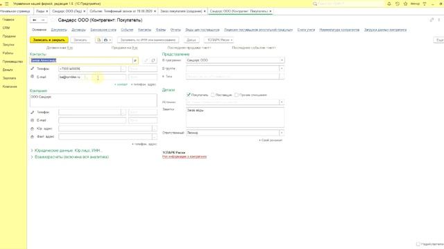Viewport: 444px width, 249px height.
Task: Open the Ответственный dropdown arrow
Action: pyautogui.click(x=282, y=133)
